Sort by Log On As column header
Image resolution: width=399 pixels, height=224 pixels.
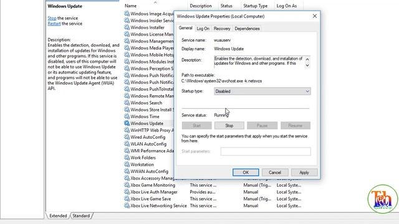[287, 6]
